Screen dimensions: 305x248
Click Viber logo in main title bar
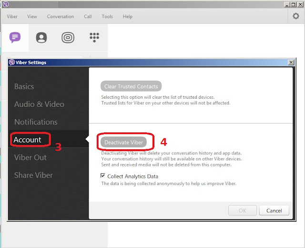pos(6,4)
